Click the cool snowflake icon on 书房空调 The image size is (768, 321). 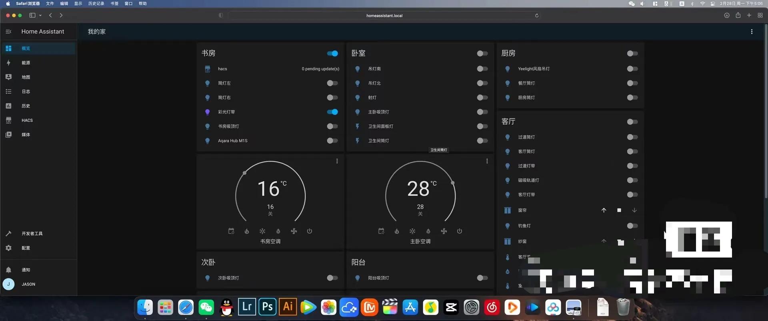click(262, 231)
